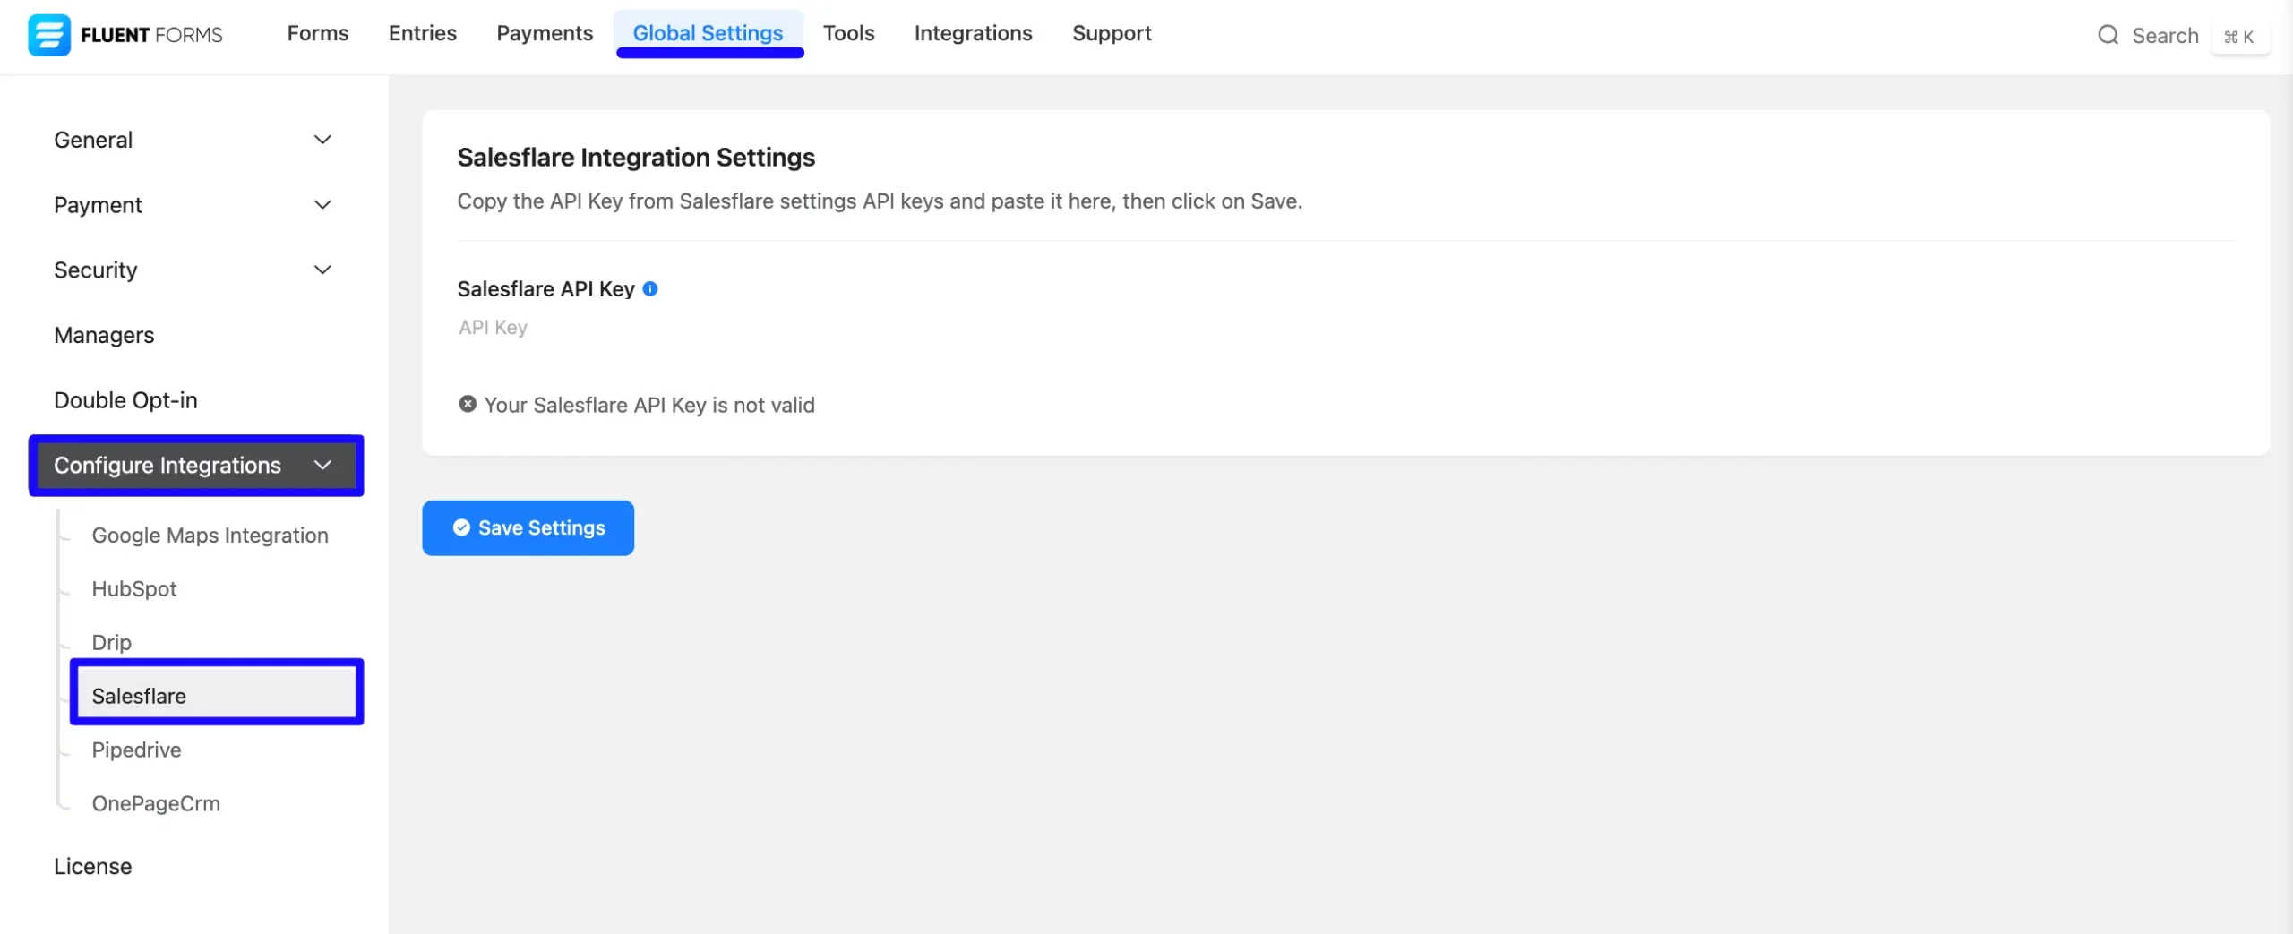This screenshot has width=2293, height=934.
Task: Select Google Maps Integration
Action: click(210, 535)
